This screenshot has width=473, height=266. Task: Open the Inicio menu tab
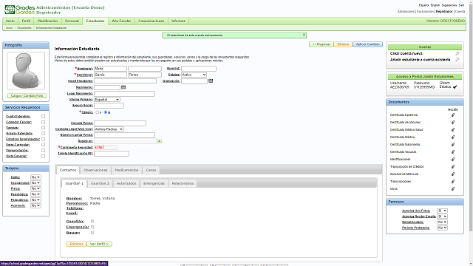(10, 21)
